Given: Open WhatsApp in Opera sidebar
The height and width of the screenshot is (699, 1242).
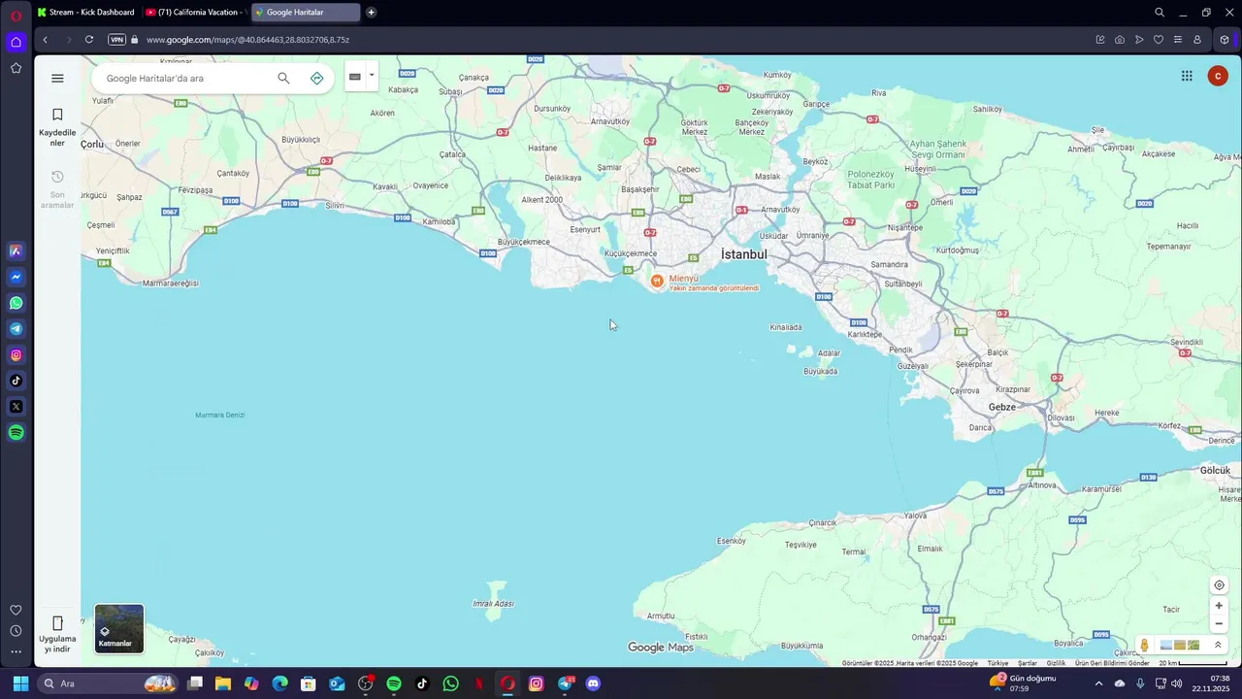Looking at the screenshot, I should (x=16, y=303).
